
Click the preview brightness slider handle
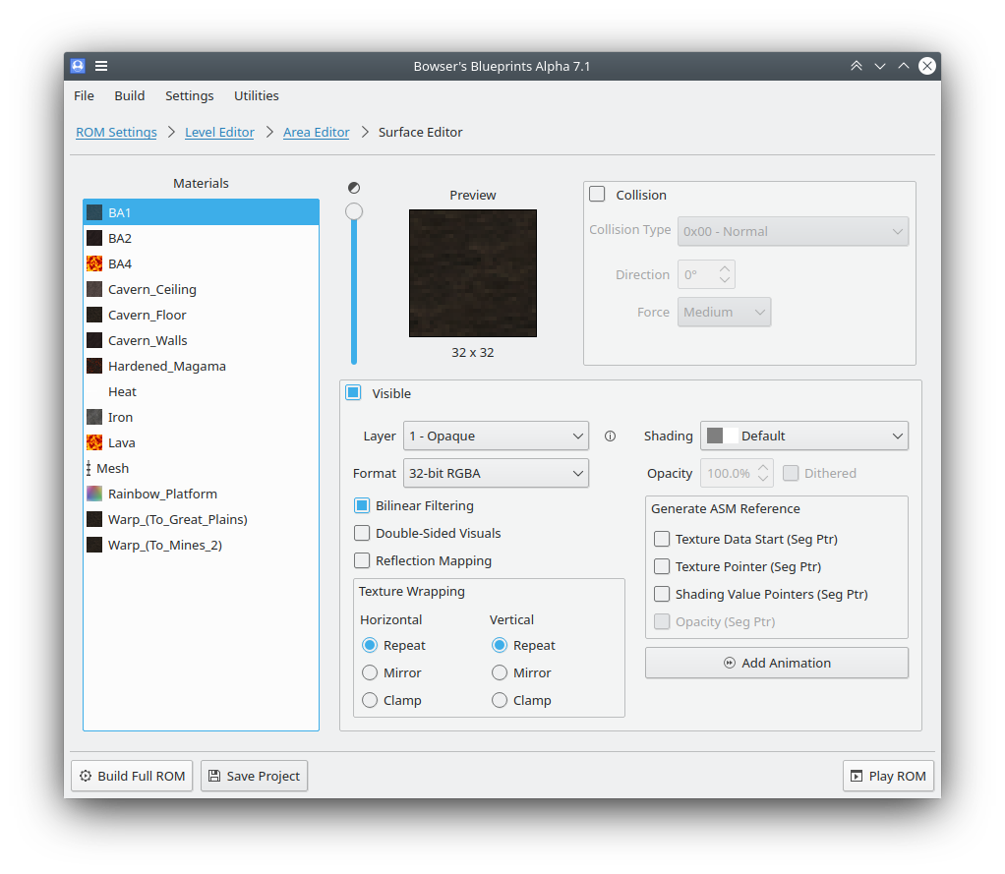click(x=354, y=211)
